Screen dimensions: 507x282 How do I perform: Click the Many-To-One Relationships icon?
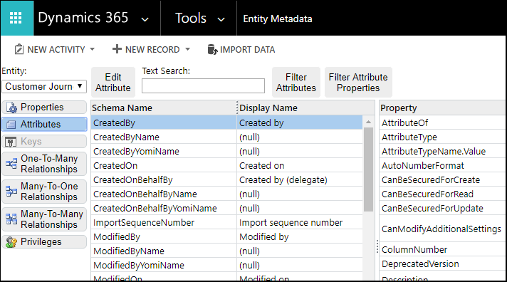pos(11,192)
